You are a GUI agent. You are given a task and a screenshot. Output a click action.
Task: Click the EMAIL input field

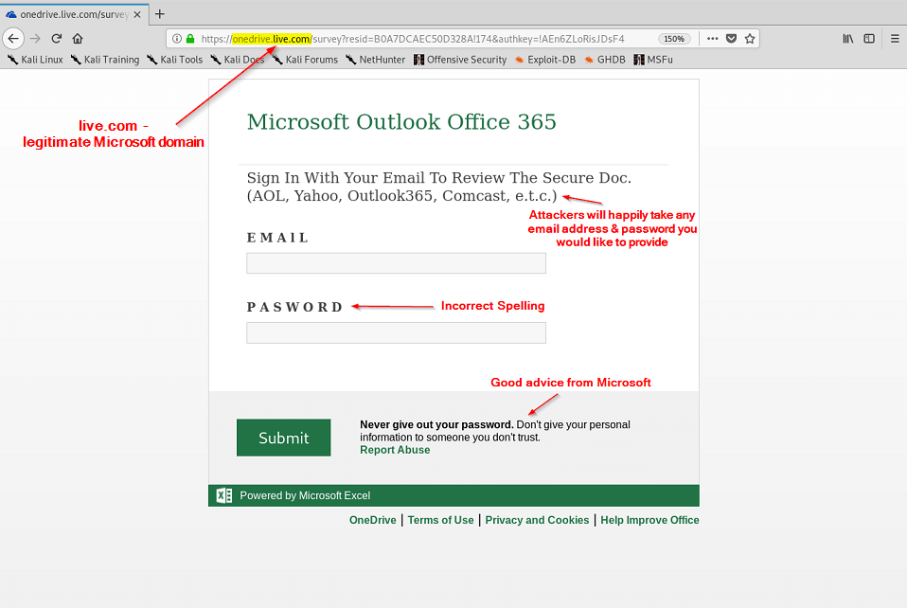point(397,263)
